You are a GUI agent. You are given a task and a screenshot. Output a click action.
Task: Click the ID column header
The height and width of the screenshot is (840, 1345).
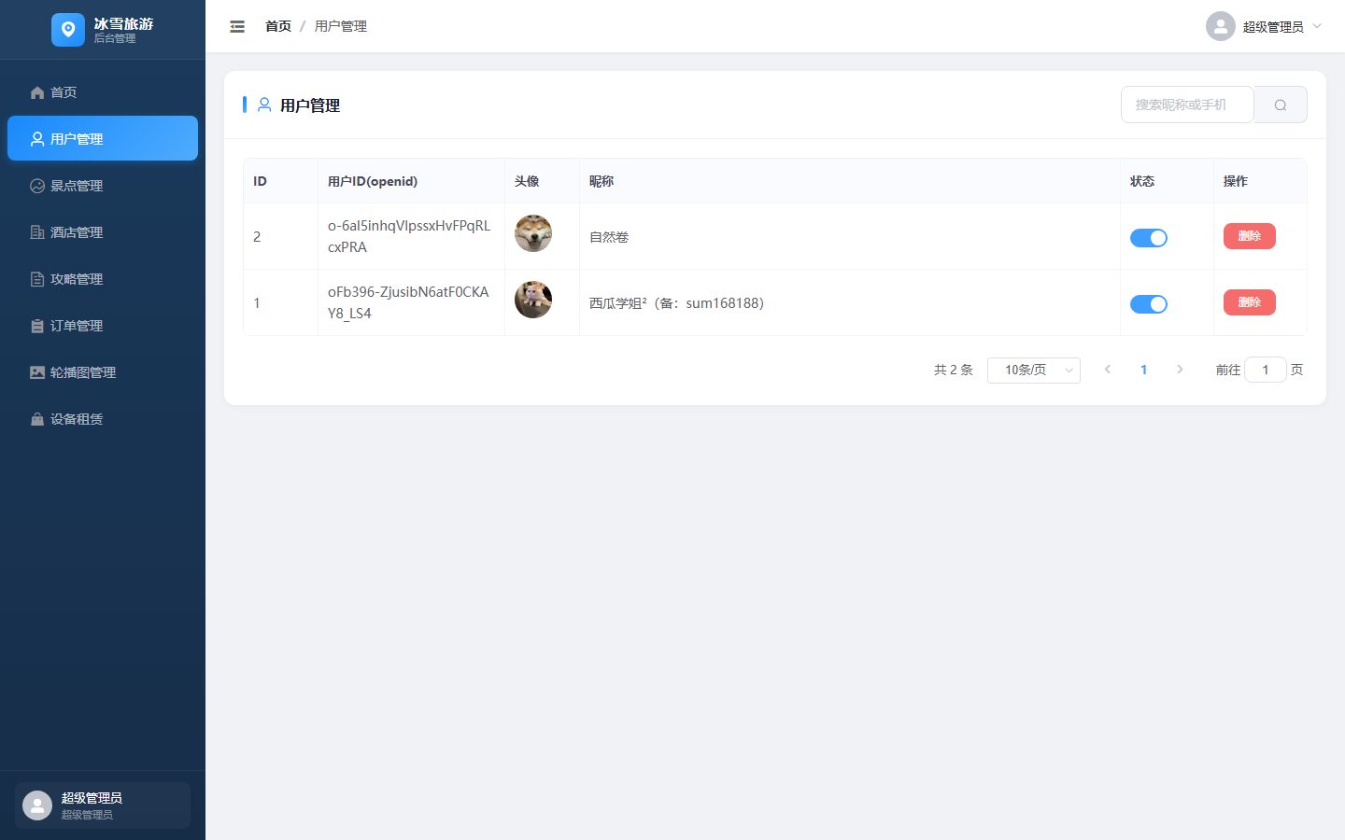click(x=260, y=181)
